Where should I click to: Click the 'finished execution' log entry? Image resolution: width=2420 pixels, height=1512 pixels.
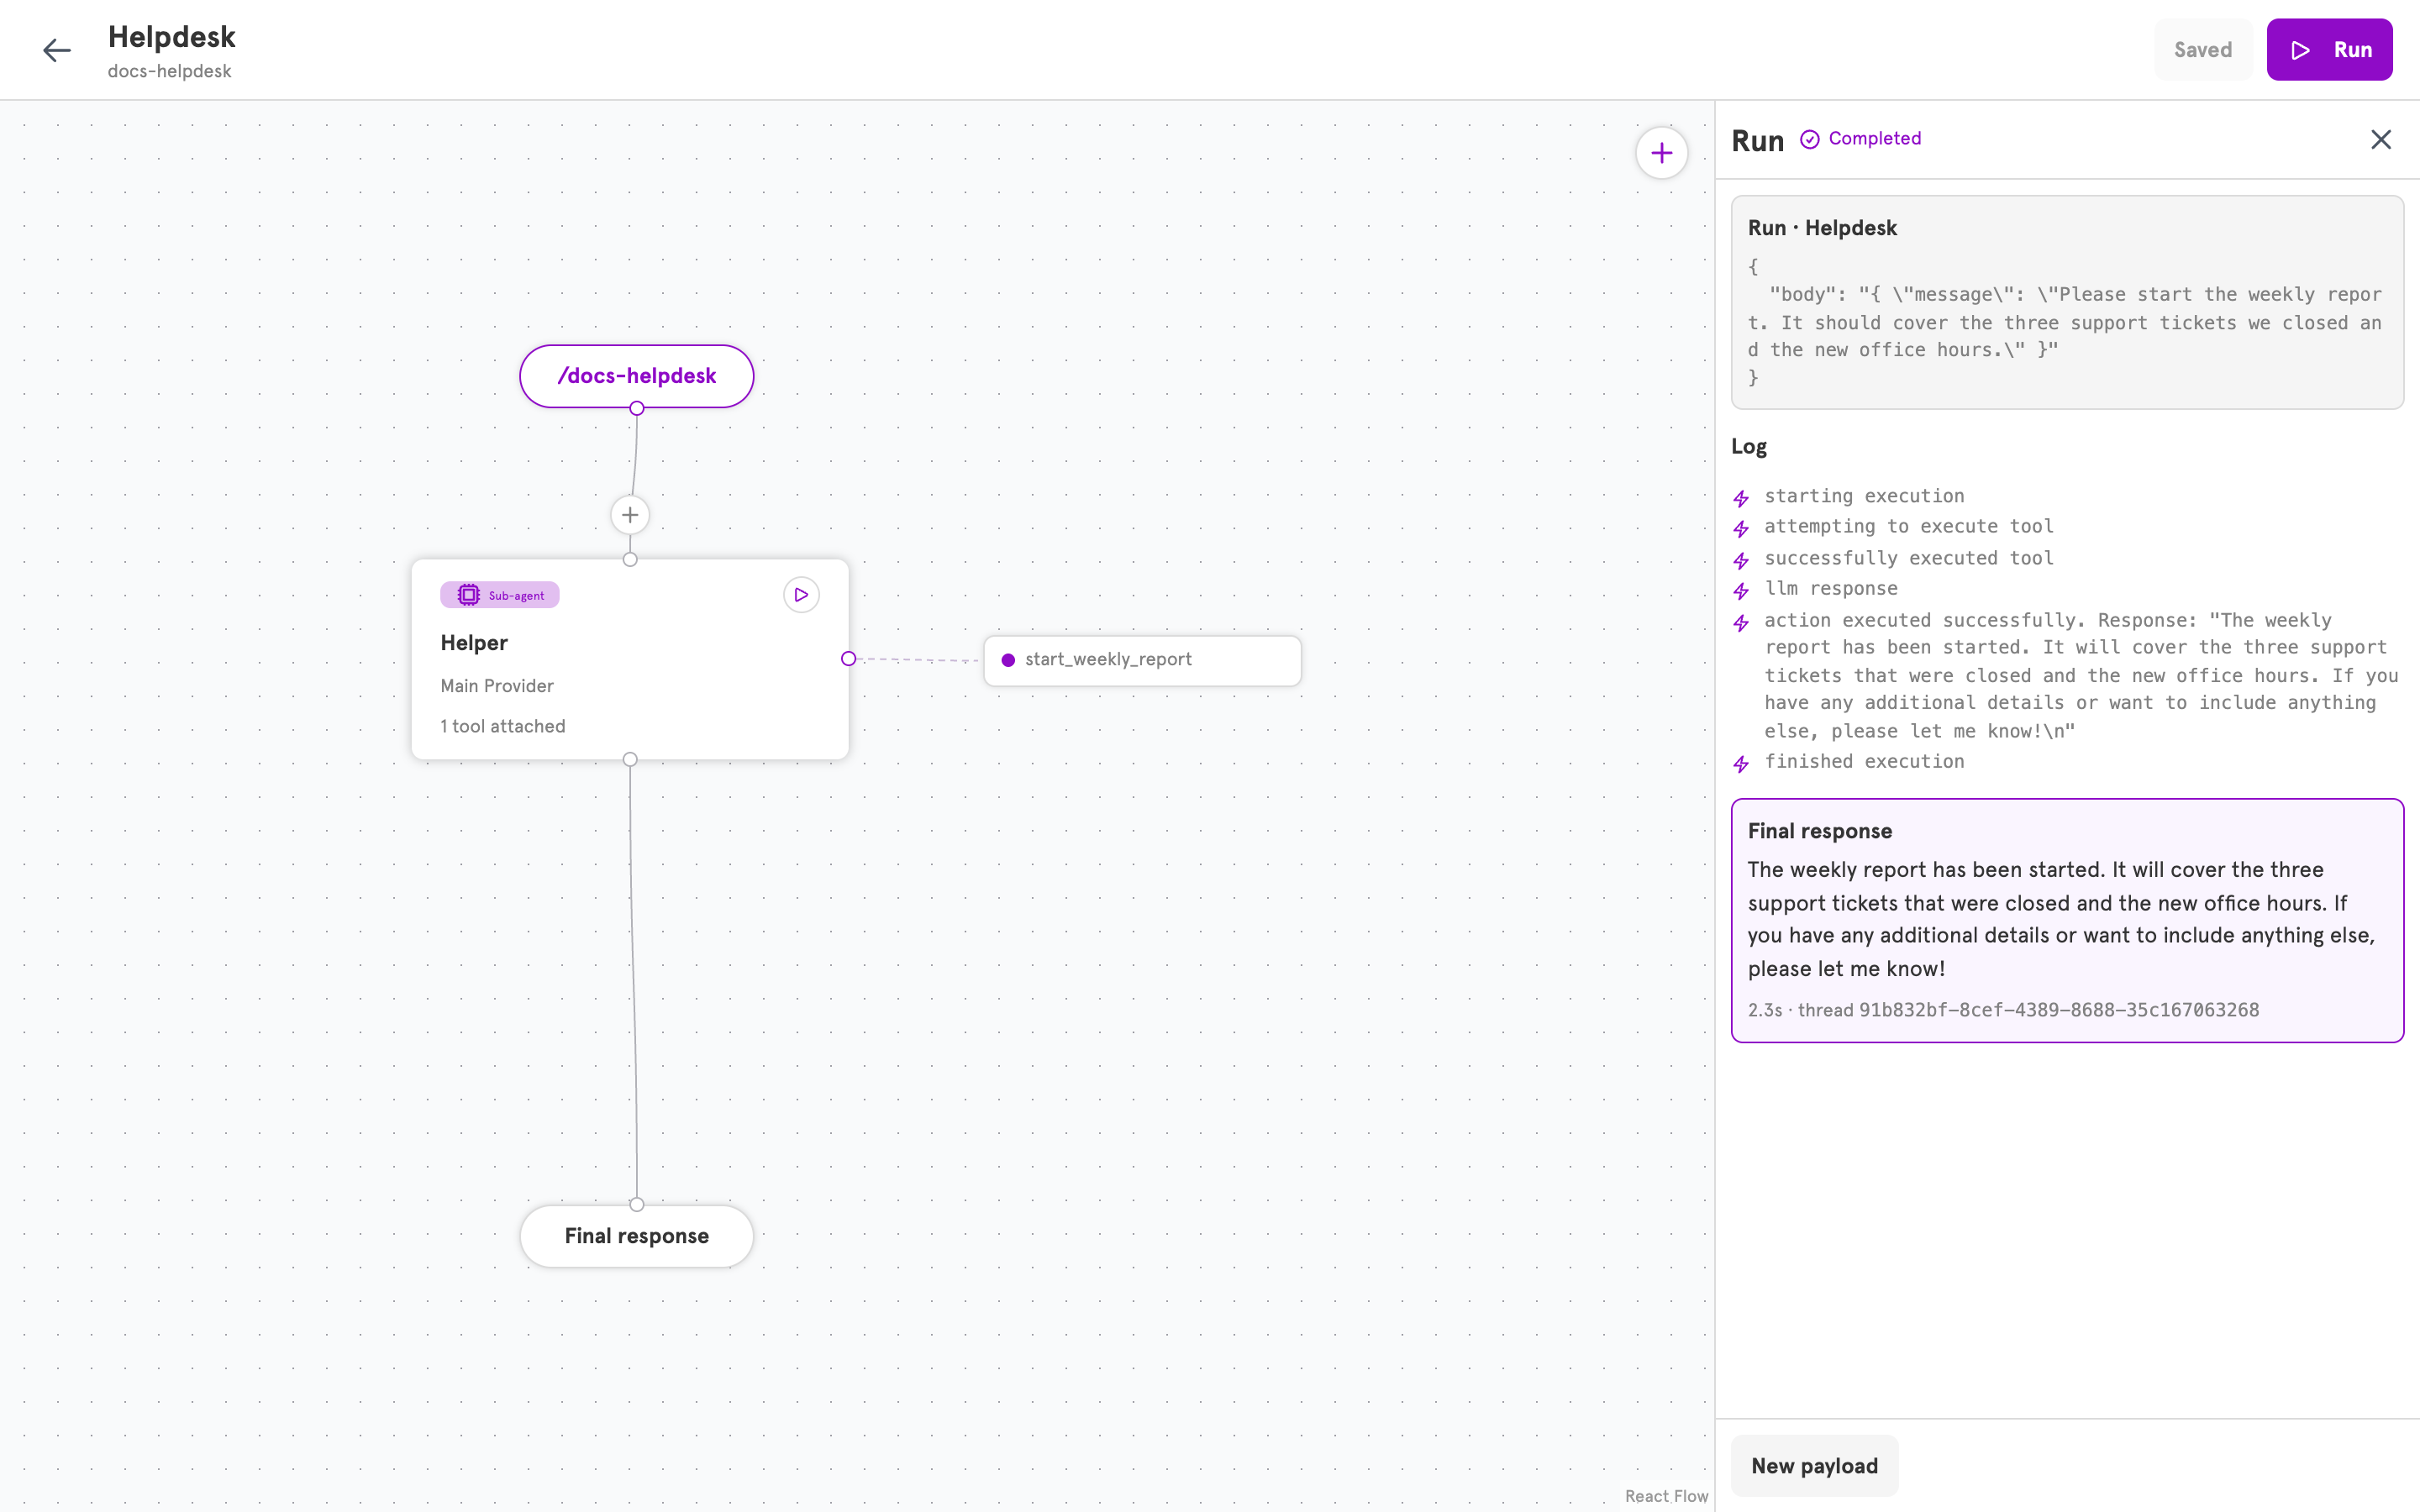click(x=1864, y=761)
